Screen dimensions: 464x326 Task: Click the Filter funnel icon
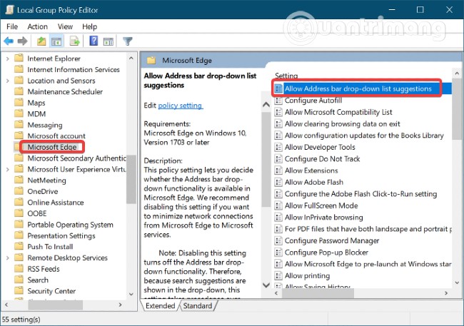[128, 41]
